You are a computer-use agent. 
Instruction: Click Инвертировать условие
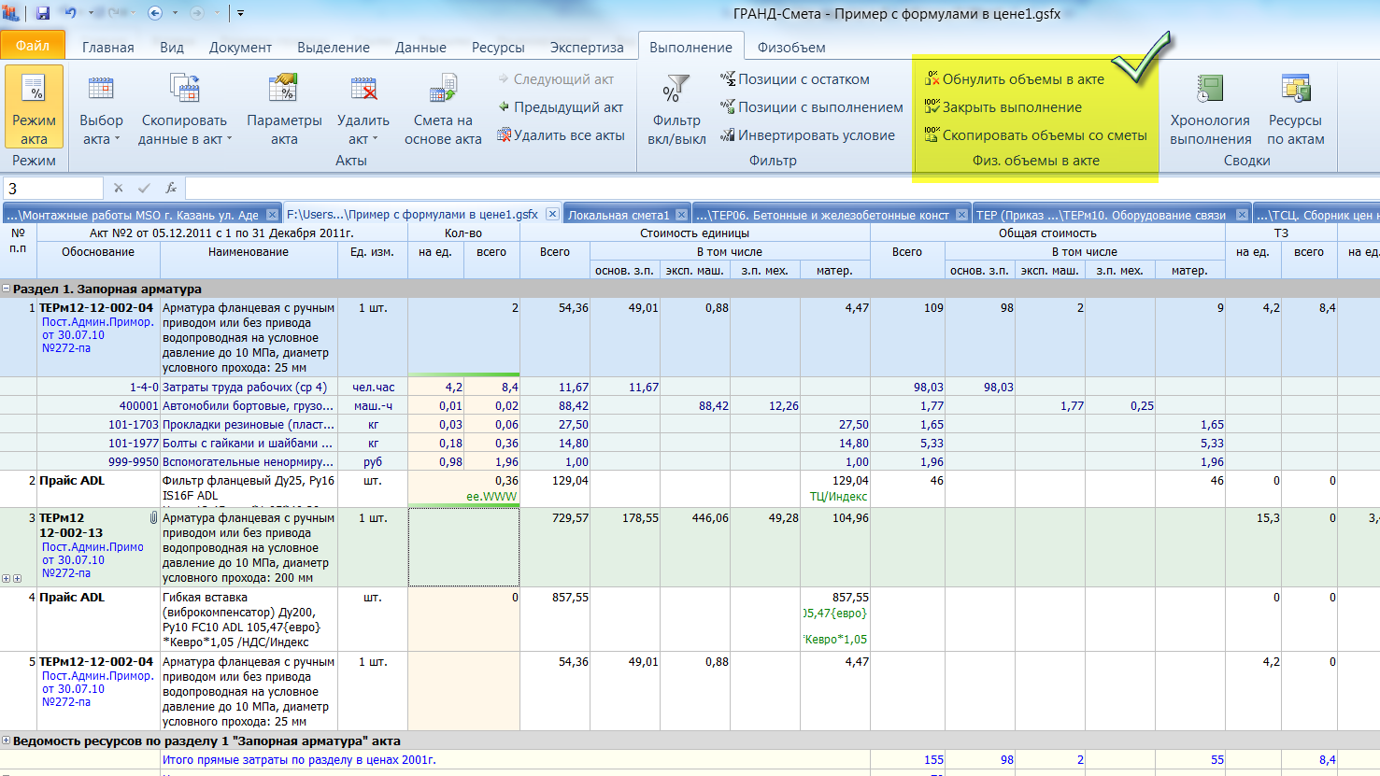click(807, 135)
